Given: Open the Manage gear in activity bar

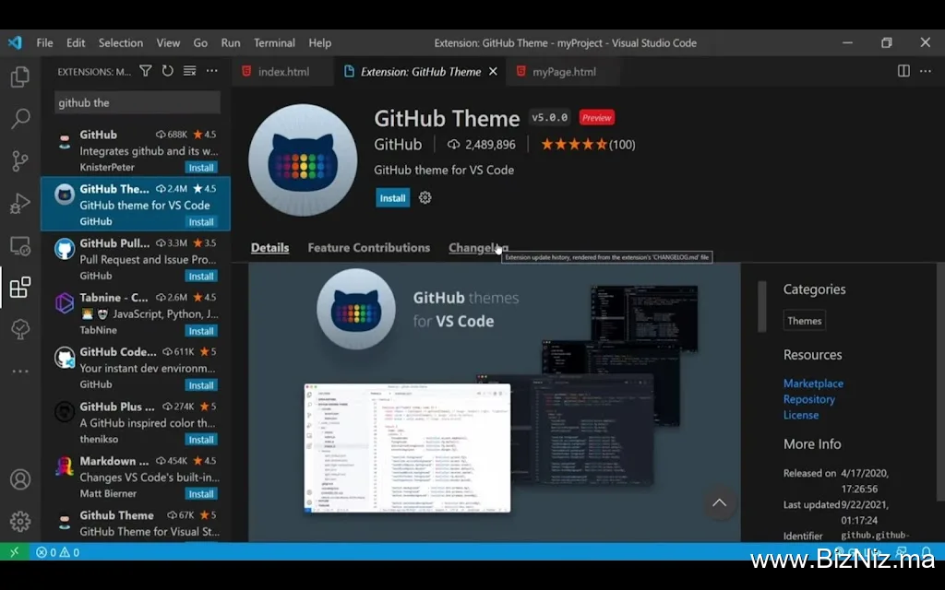Looking at the screenshot, I should pyautogui.click(x=20, y=522).
